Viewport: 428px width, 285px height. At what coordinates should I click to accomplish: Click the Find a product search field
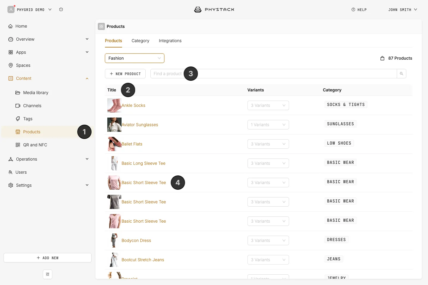(273, 74)
